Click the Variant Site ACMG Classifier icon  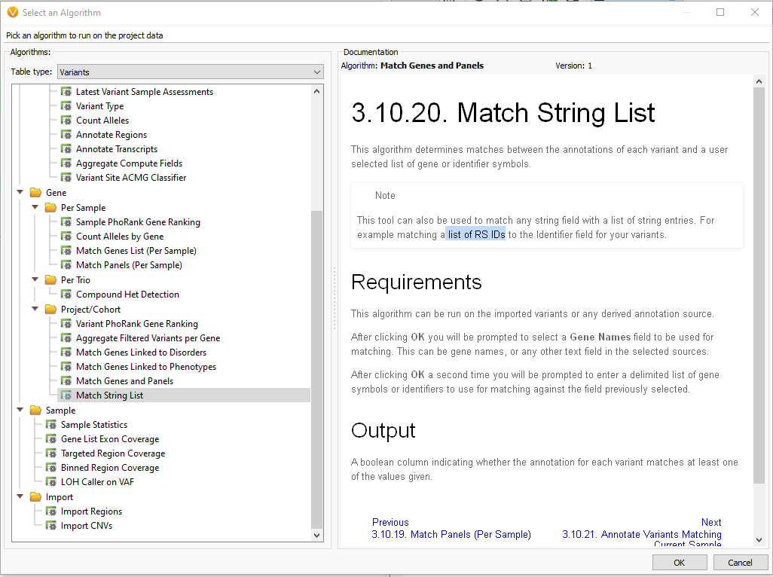pyautogui.click(x=64, y=177)
